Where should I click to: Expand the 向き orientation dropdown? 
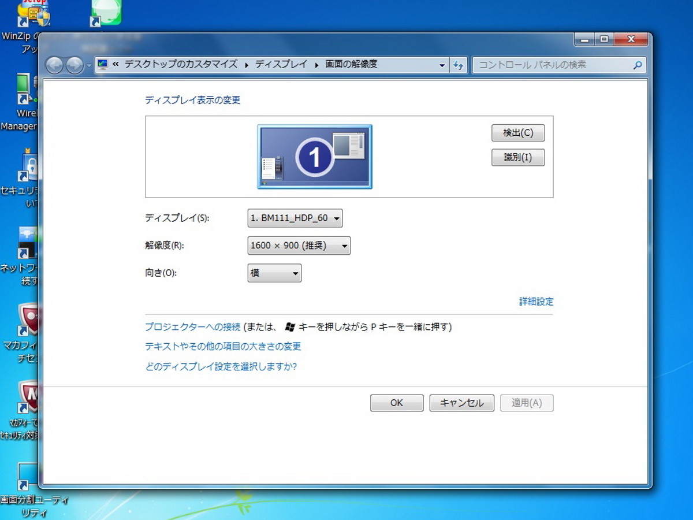274,273
